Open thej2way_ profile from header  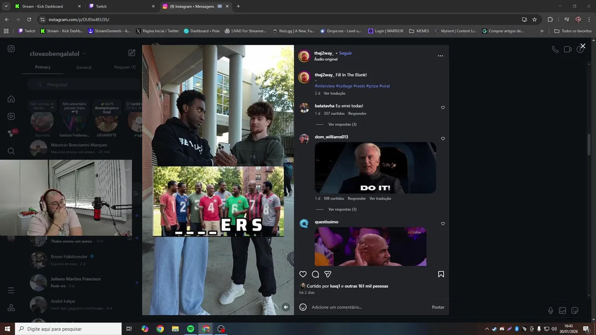(324, 53)
